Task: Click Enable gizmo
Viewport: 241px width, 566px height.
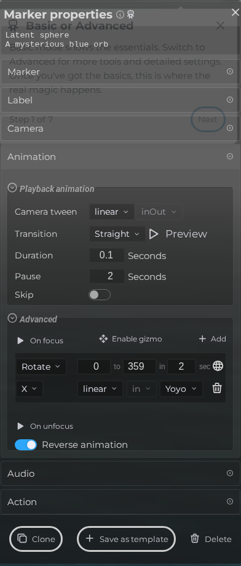Action: (130, 339)
